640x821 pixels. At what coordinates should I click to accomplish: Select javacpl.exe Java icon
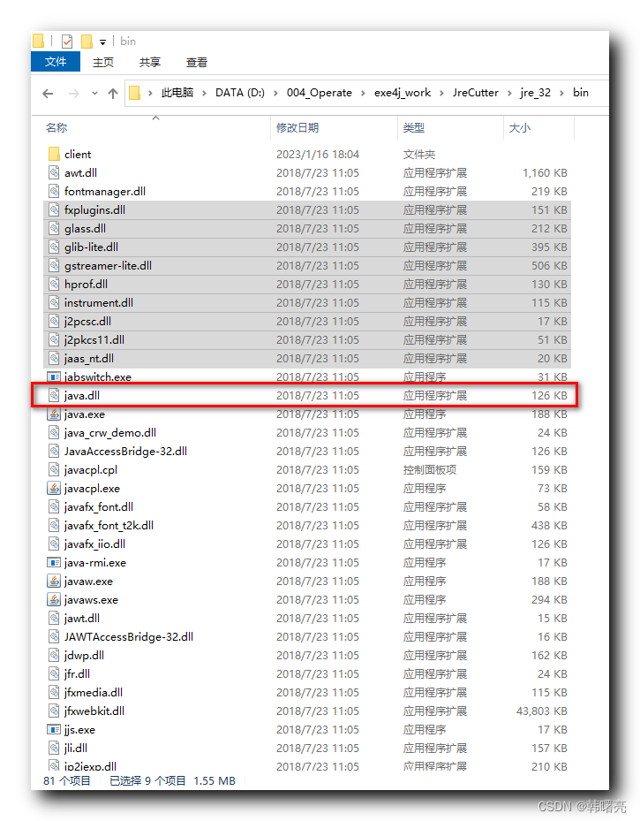tap(54, 488)
